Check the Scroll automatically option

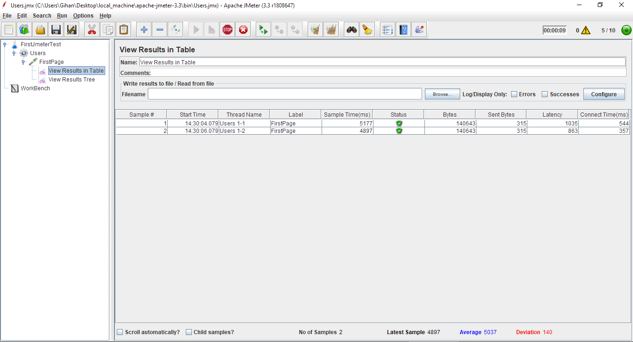coord(120,332)
